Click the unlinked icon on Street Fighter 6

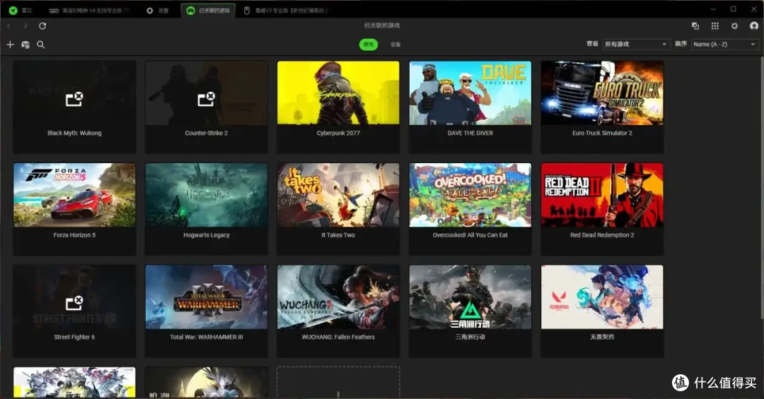(74, 303)
